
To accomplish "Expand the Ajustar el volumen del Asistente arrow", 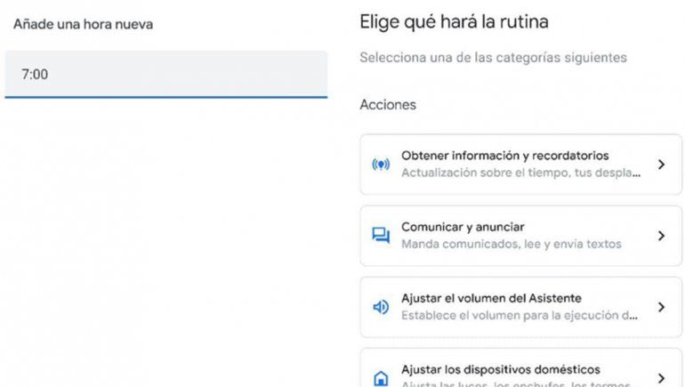I will [x=661, y=307].
